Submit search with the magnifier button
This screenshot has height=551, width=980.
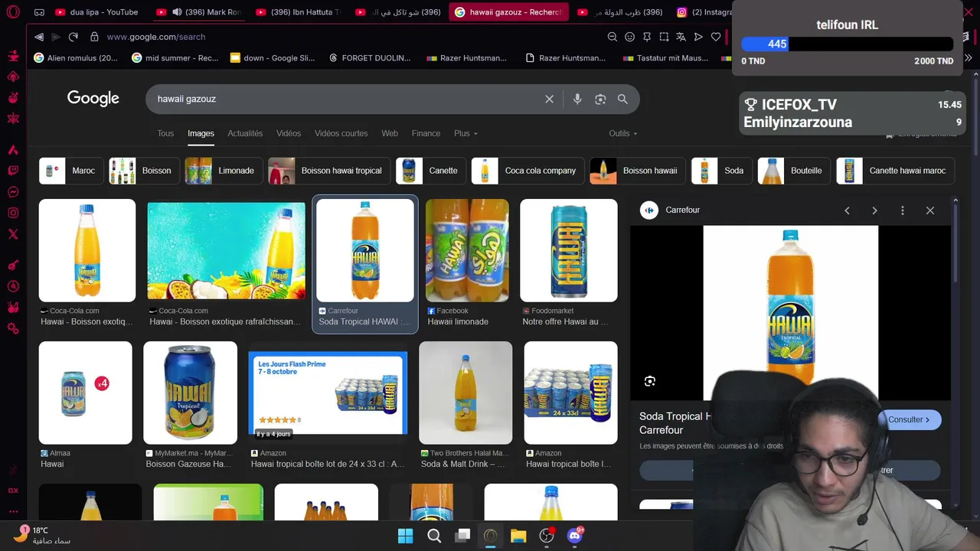(x=622, y=99)
